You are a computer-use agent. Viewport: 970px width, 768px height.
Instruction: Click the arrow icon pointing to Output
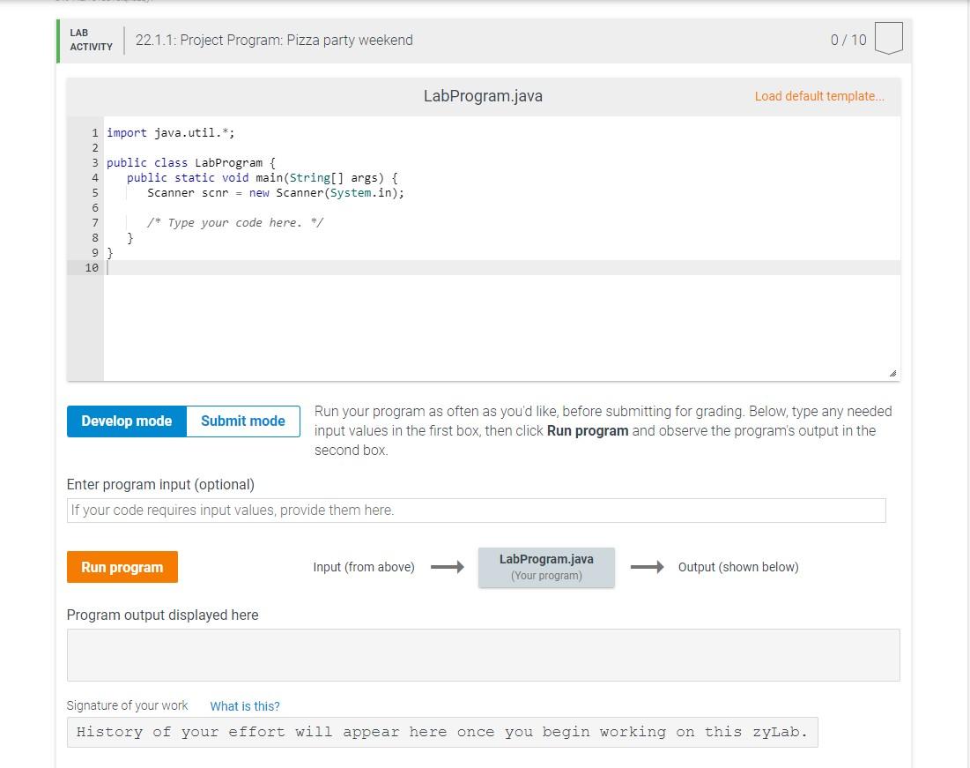click(x=648, y=567)
